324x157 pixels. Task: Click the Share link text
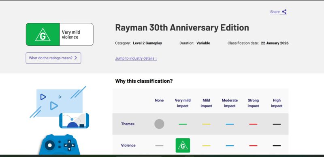275,12
